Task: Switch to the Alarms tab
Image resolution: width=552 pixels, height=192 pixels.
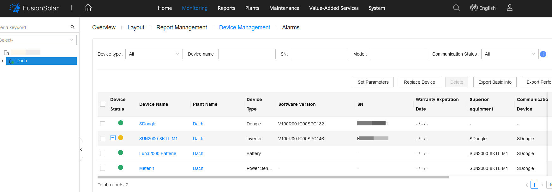Action: pos(291,27)
